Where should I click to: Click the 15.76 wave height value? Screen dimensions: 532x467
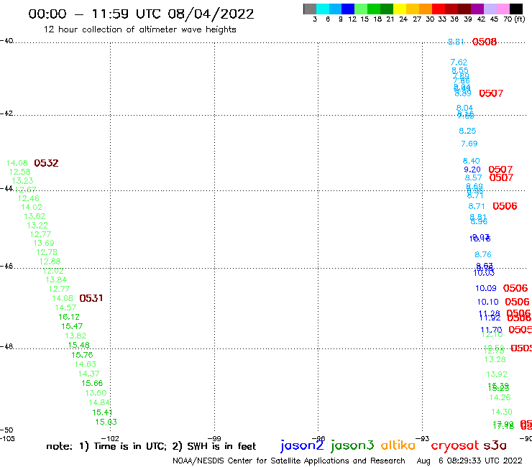pos(82,355)
